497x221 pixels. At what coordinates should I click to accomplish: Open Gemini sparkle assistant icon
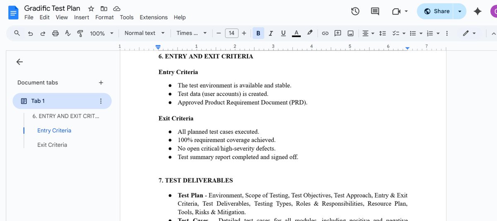pyautogui.click(x=478, y=12)
